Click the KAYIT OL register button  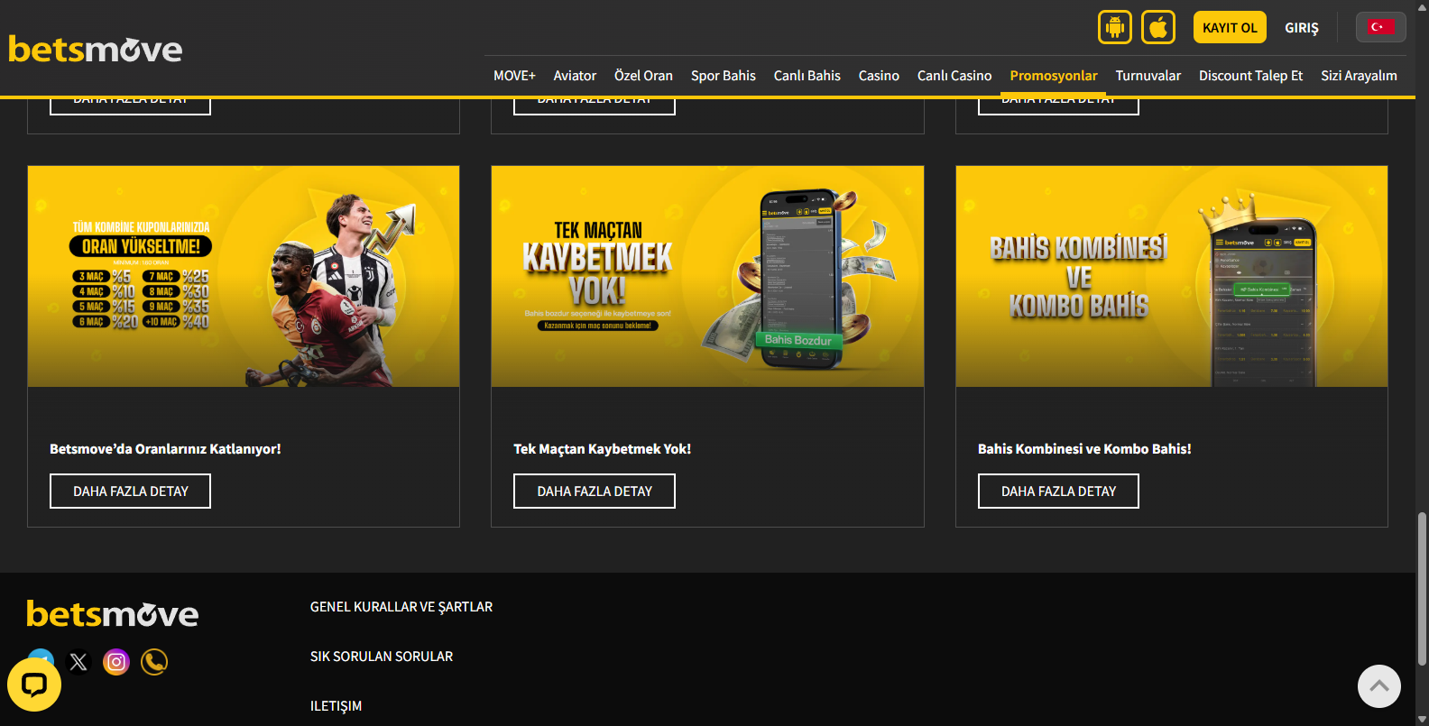[1230, 27]
